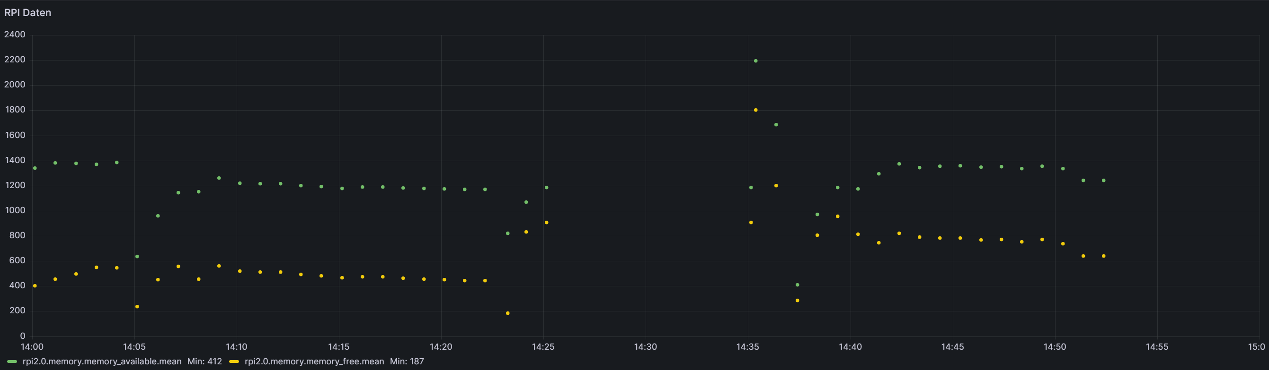Select the first green point at 14:00
The image size is (1269, 370).
(35, 168)
